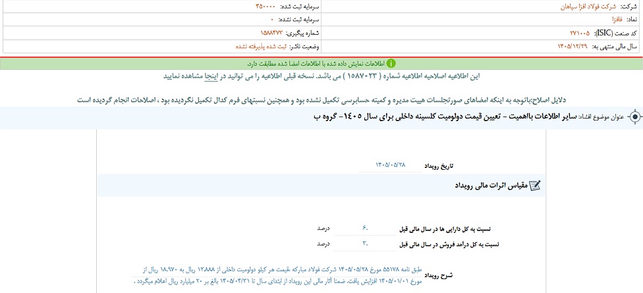Click ISIC industry code ۲۷۱۰۰۵
Image resolution: width=643 pixels, height=293 pixels.
tap(580, 33)
